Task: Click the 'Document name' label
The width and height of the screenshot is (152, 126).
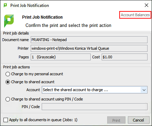Action: (16, 40)
